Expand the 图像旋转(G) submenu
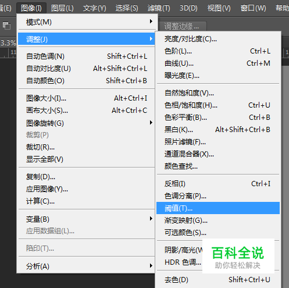The image size is (289, 288). point(87,123)
